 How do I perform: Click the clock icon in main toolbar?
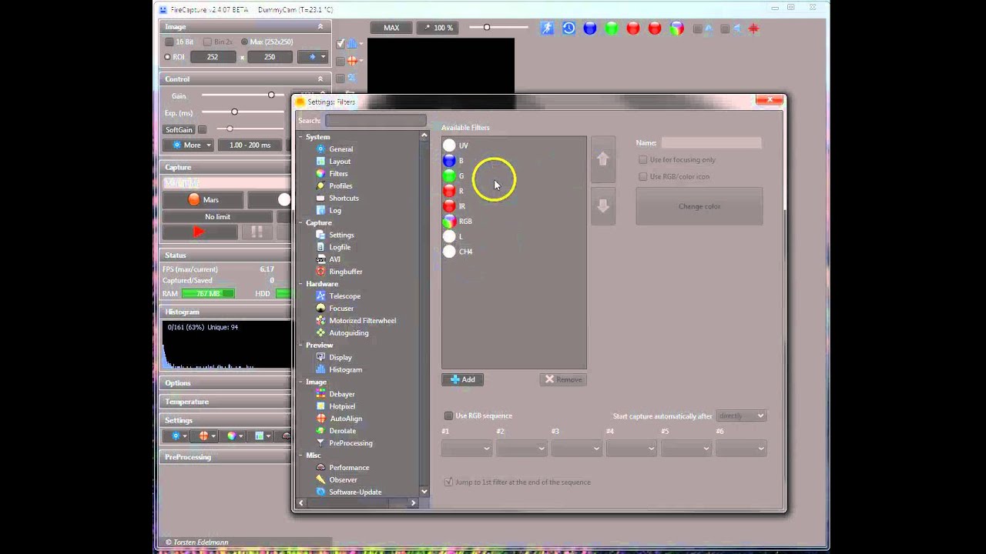click(x=568, y=28)
